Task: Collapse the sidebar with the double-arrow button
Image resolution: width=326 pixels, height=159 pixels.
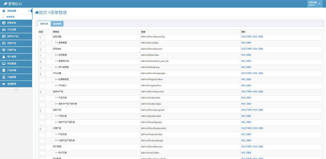Action: pyautogui.click(x=16, y=90)
